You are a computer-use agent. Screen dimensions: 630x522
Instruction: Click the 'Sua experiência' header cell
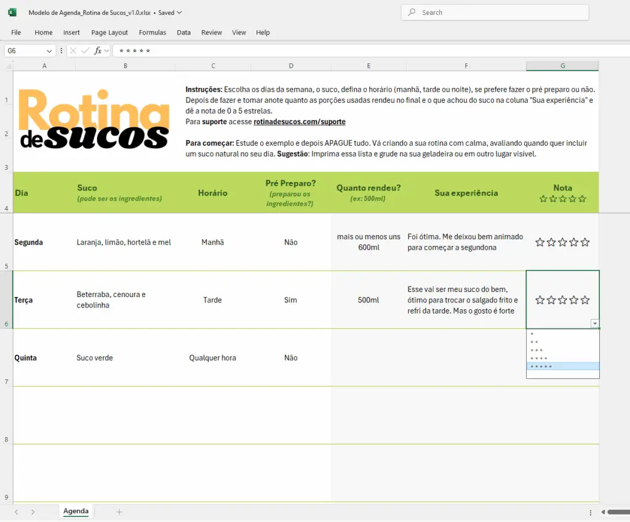pyautogui.click(x=466, y=192)
